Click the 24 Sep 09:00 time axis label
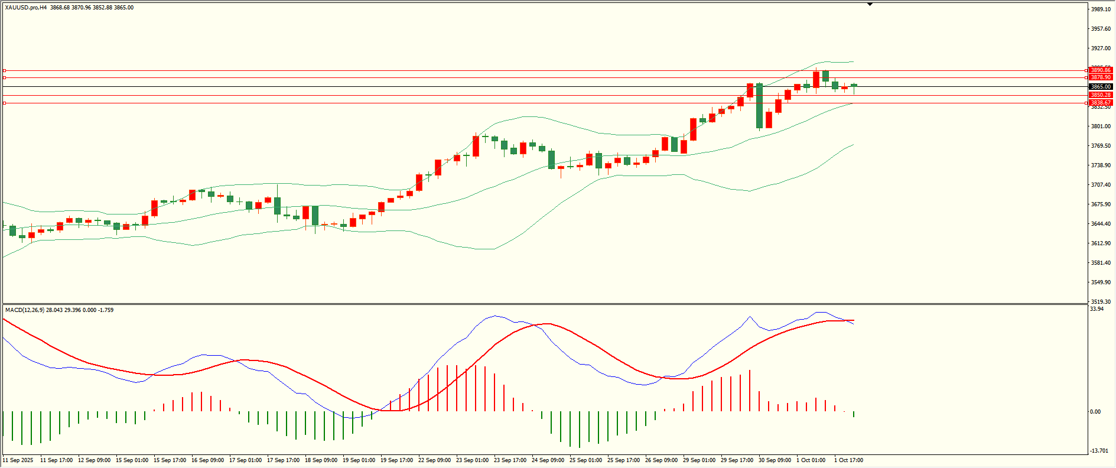Viewport: 1116px width, 468px height. pos(548,460)
